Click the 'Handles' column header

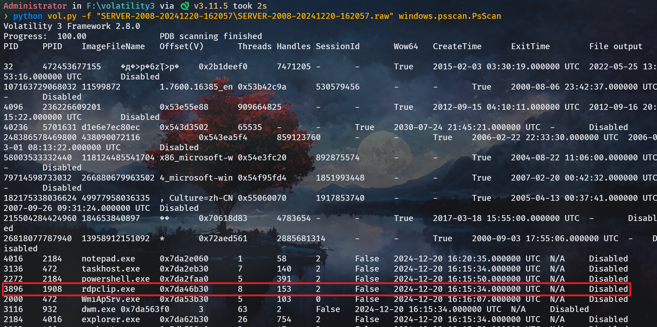294,46
